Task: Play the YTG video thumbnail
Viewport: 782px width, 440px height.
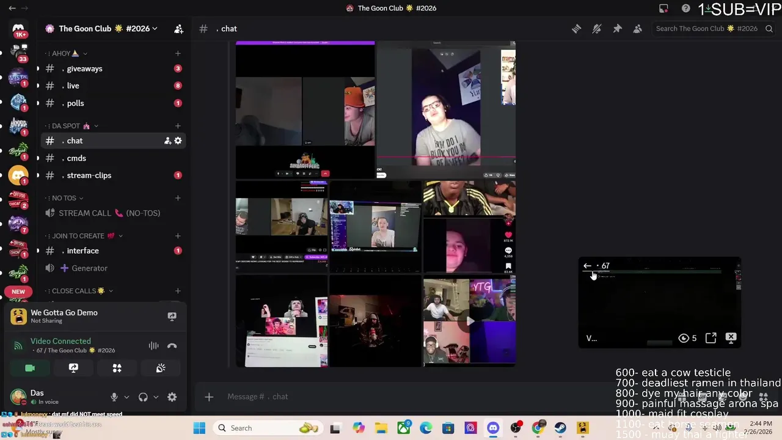Action: click(470, 321)
